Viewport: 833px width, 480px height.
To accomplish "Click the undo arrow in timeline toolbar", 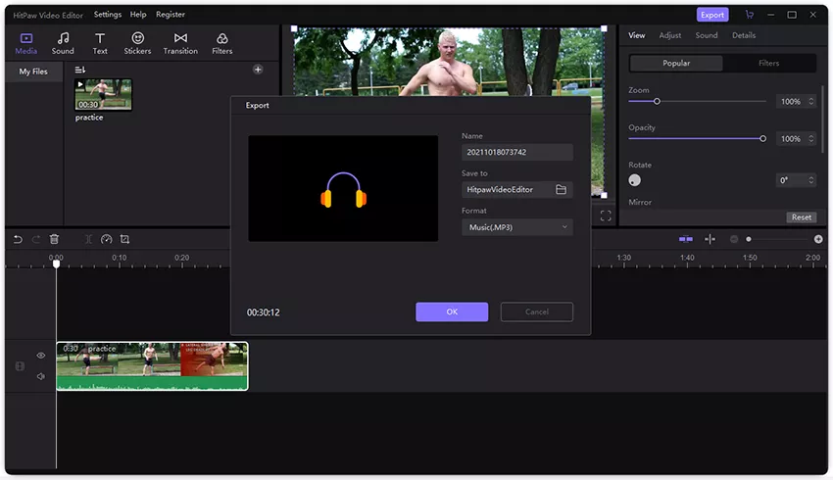I will pyautogui.click(x=18, y=239).
